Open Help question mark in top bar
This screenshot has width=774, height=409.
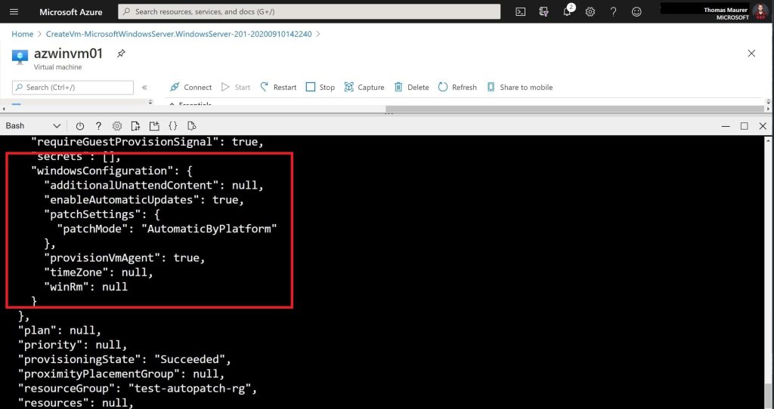pyautogui.click(x=613, y=12)
